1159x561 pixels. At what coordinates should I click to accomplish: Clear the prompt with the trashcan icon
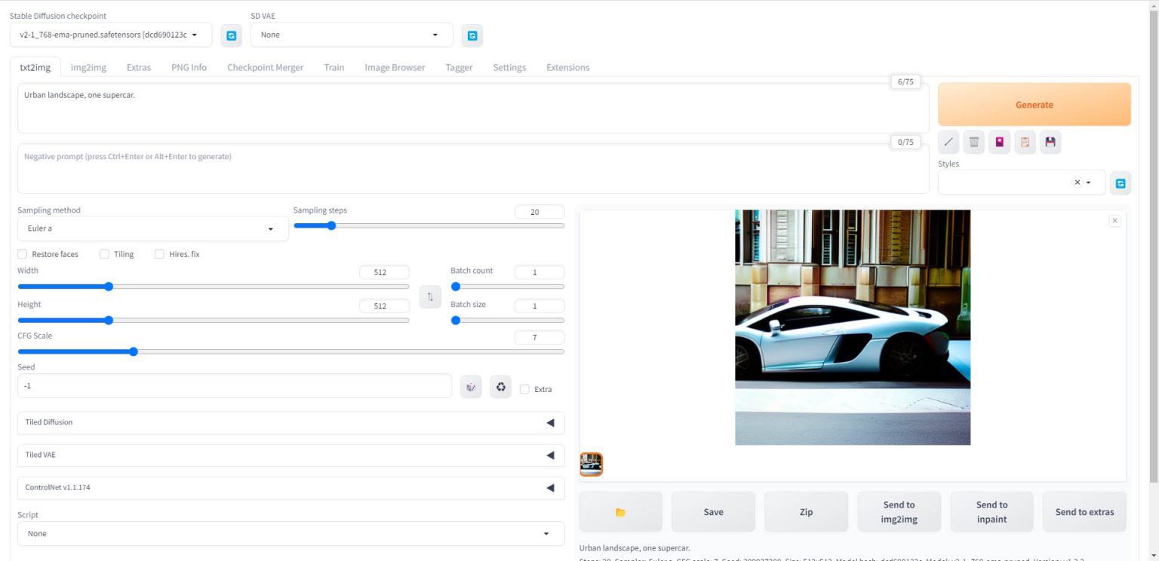pos(973,142)
